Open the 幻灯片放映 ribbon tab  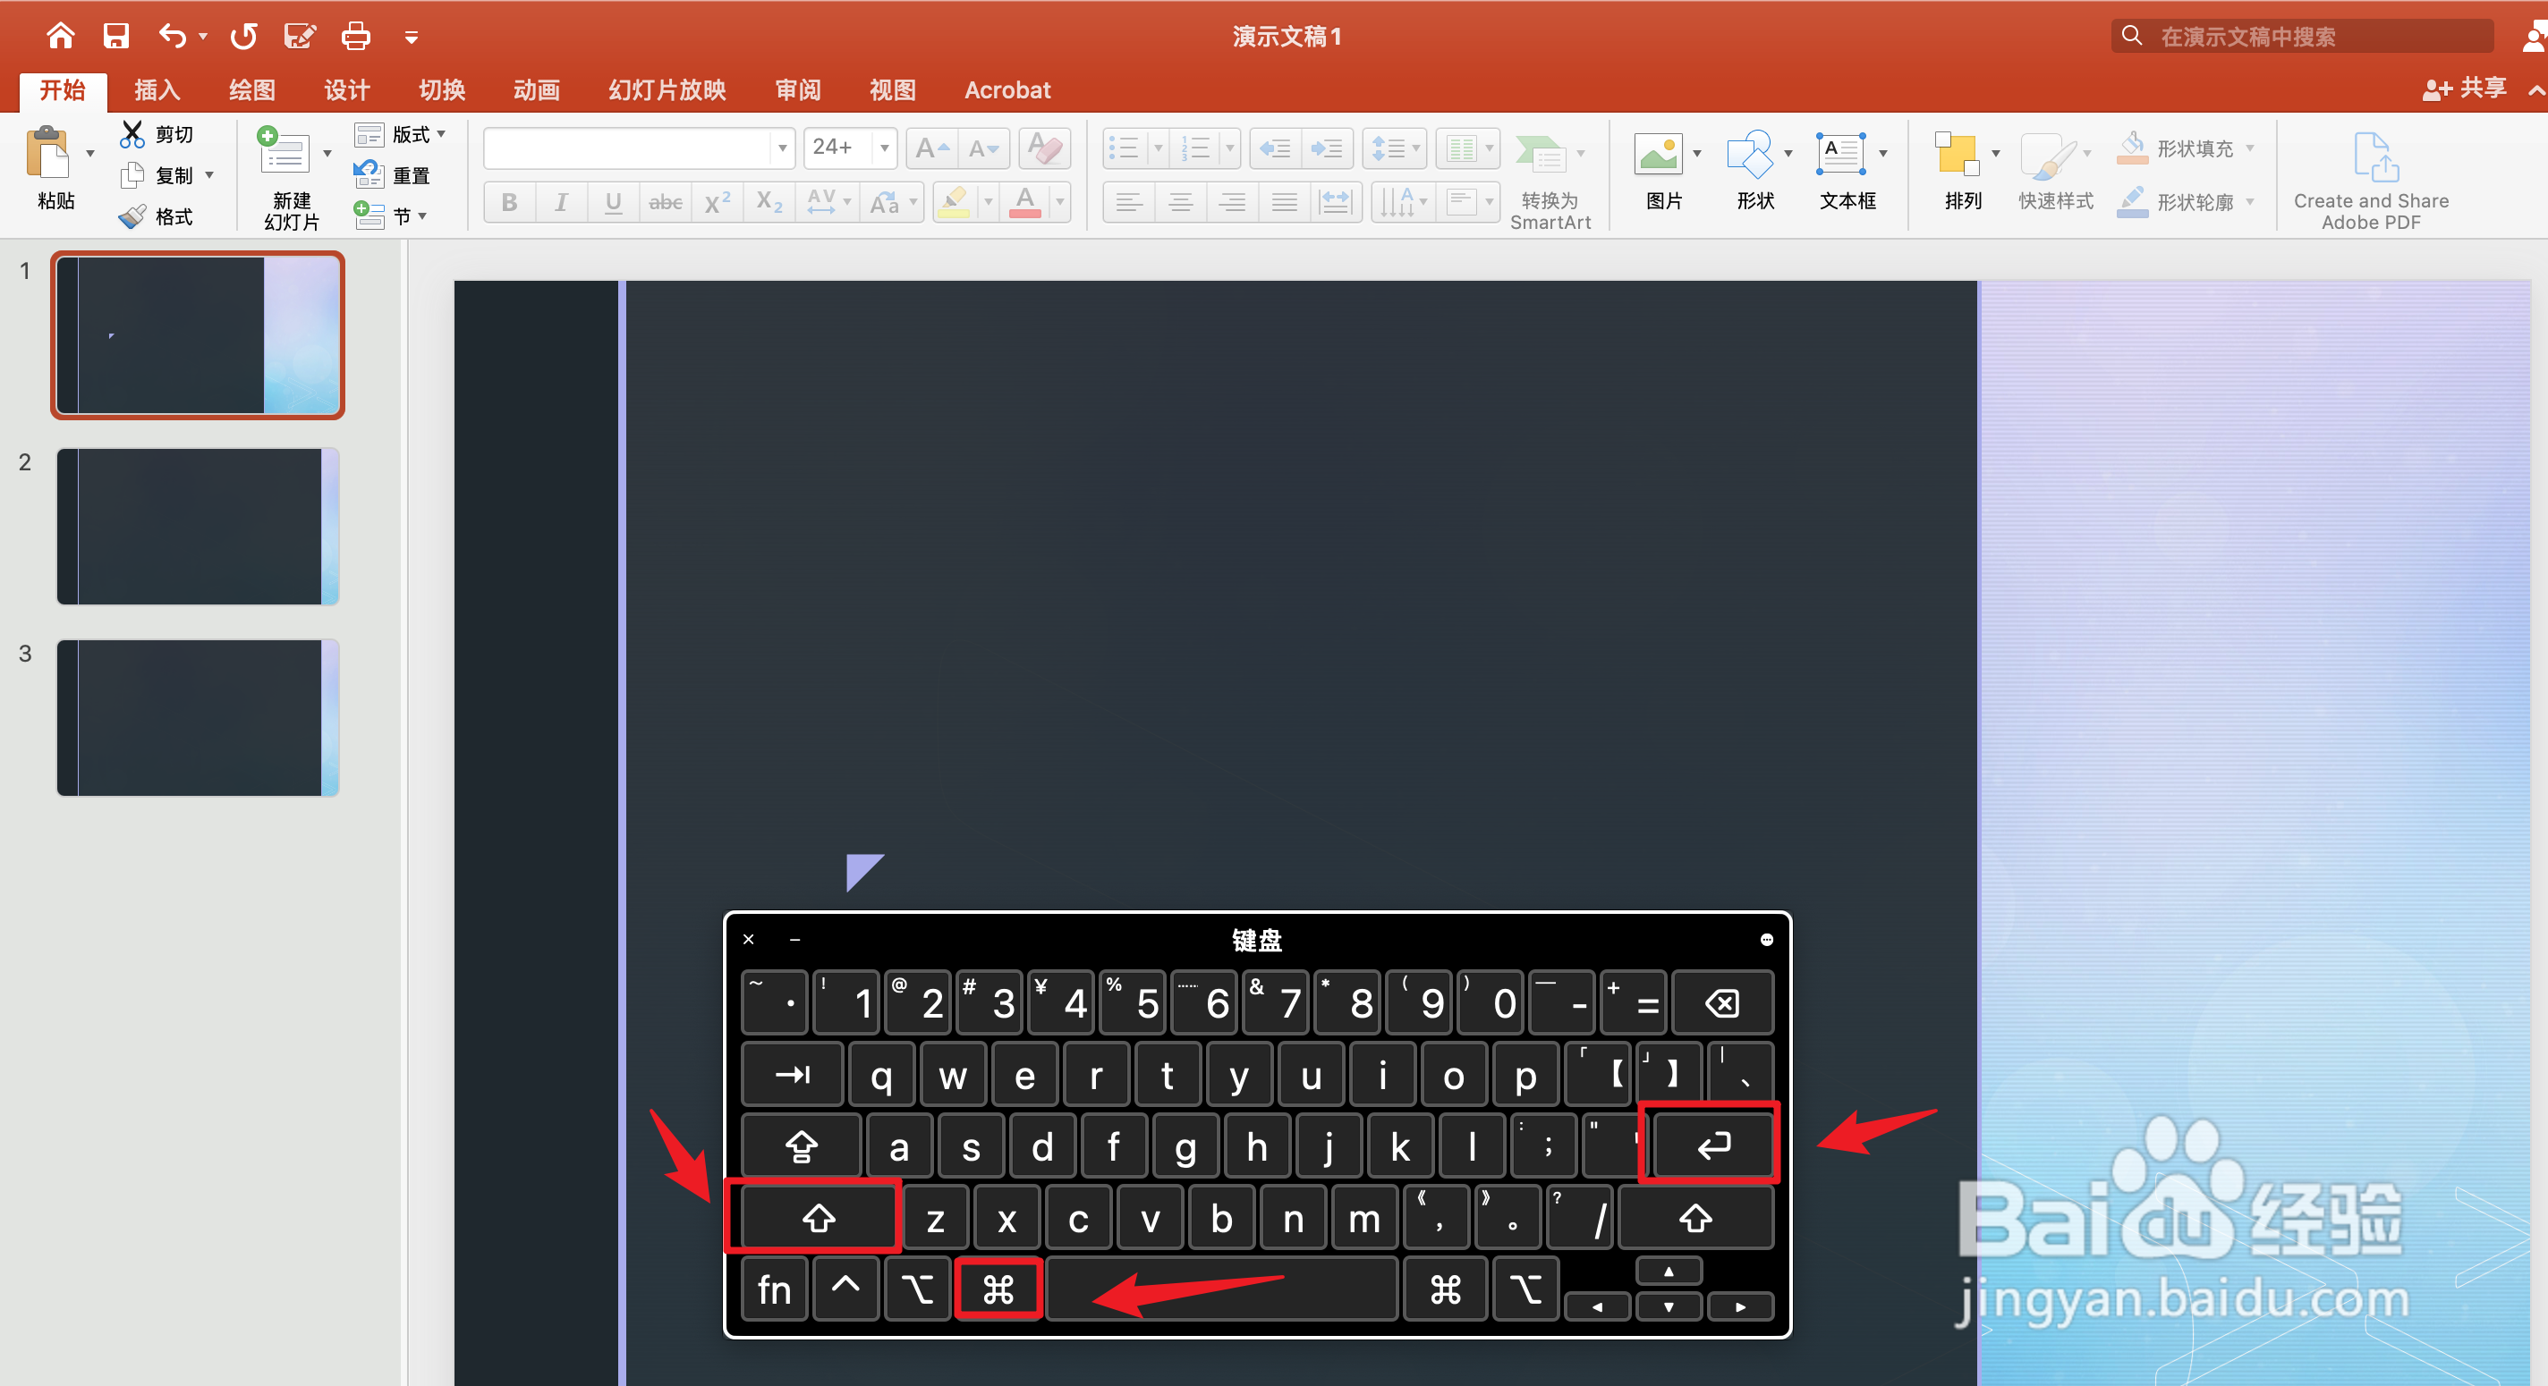667,90
